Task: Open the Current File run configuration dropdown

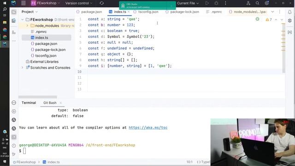Action: click(188, 3)
